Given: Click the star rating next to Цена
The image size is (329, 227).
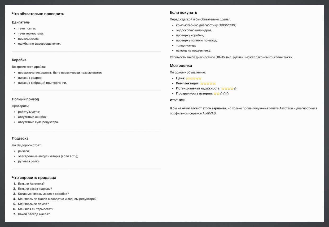Looking at the screenshot, I should pos(194,78).
